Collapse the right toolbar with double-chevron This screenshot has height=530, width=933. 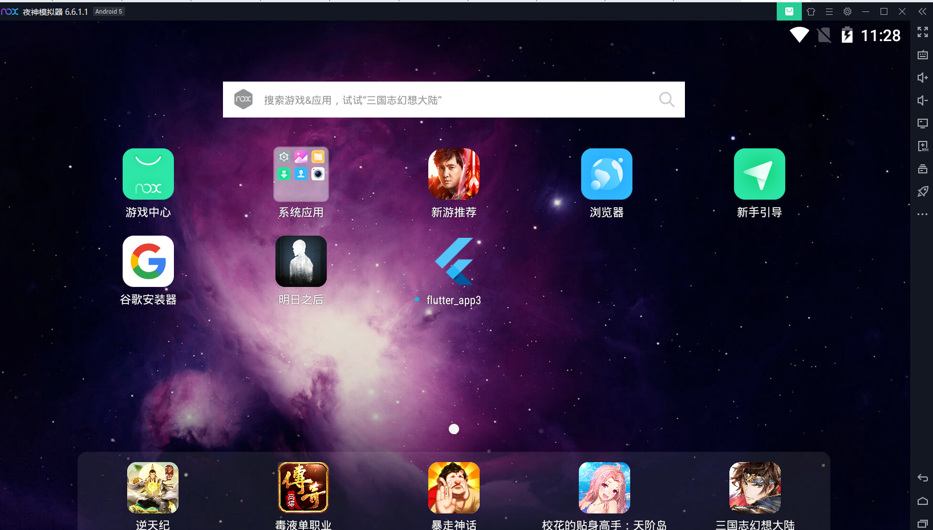tap(922, 11)
